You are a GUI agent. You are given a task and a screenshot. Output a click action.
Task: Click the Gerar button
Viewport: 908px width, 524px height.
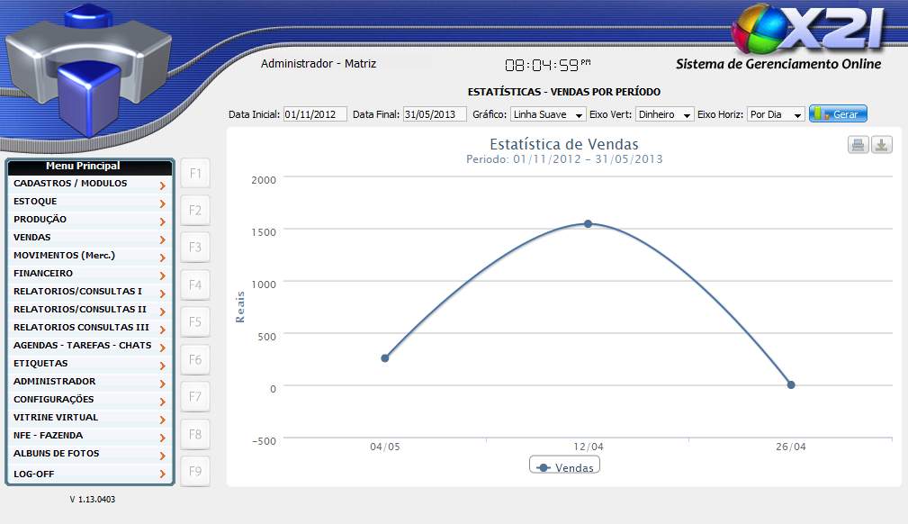click(x=838, y=114)
